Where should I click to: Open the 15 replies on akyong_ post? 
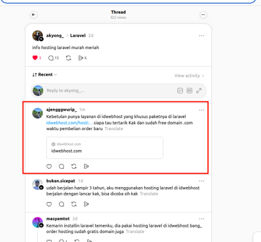(x=53, y=58)
